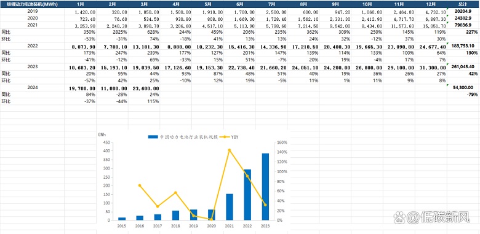Select the 2023 blue bar in chart
This screenshot has width=480, height=234.
(265, 187)
